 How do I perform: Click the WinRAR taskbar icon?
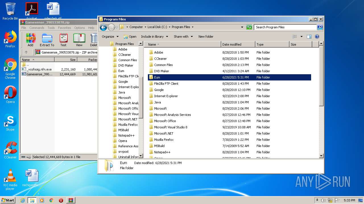pyautogui.click(x=71, y=200)
